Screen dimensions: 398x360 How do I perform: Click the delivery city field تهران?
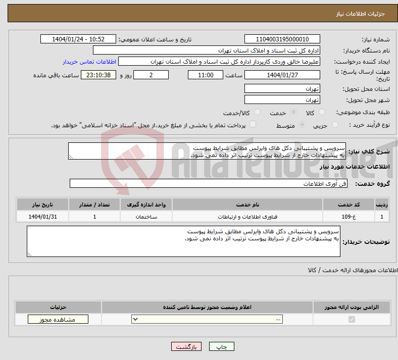282,99
